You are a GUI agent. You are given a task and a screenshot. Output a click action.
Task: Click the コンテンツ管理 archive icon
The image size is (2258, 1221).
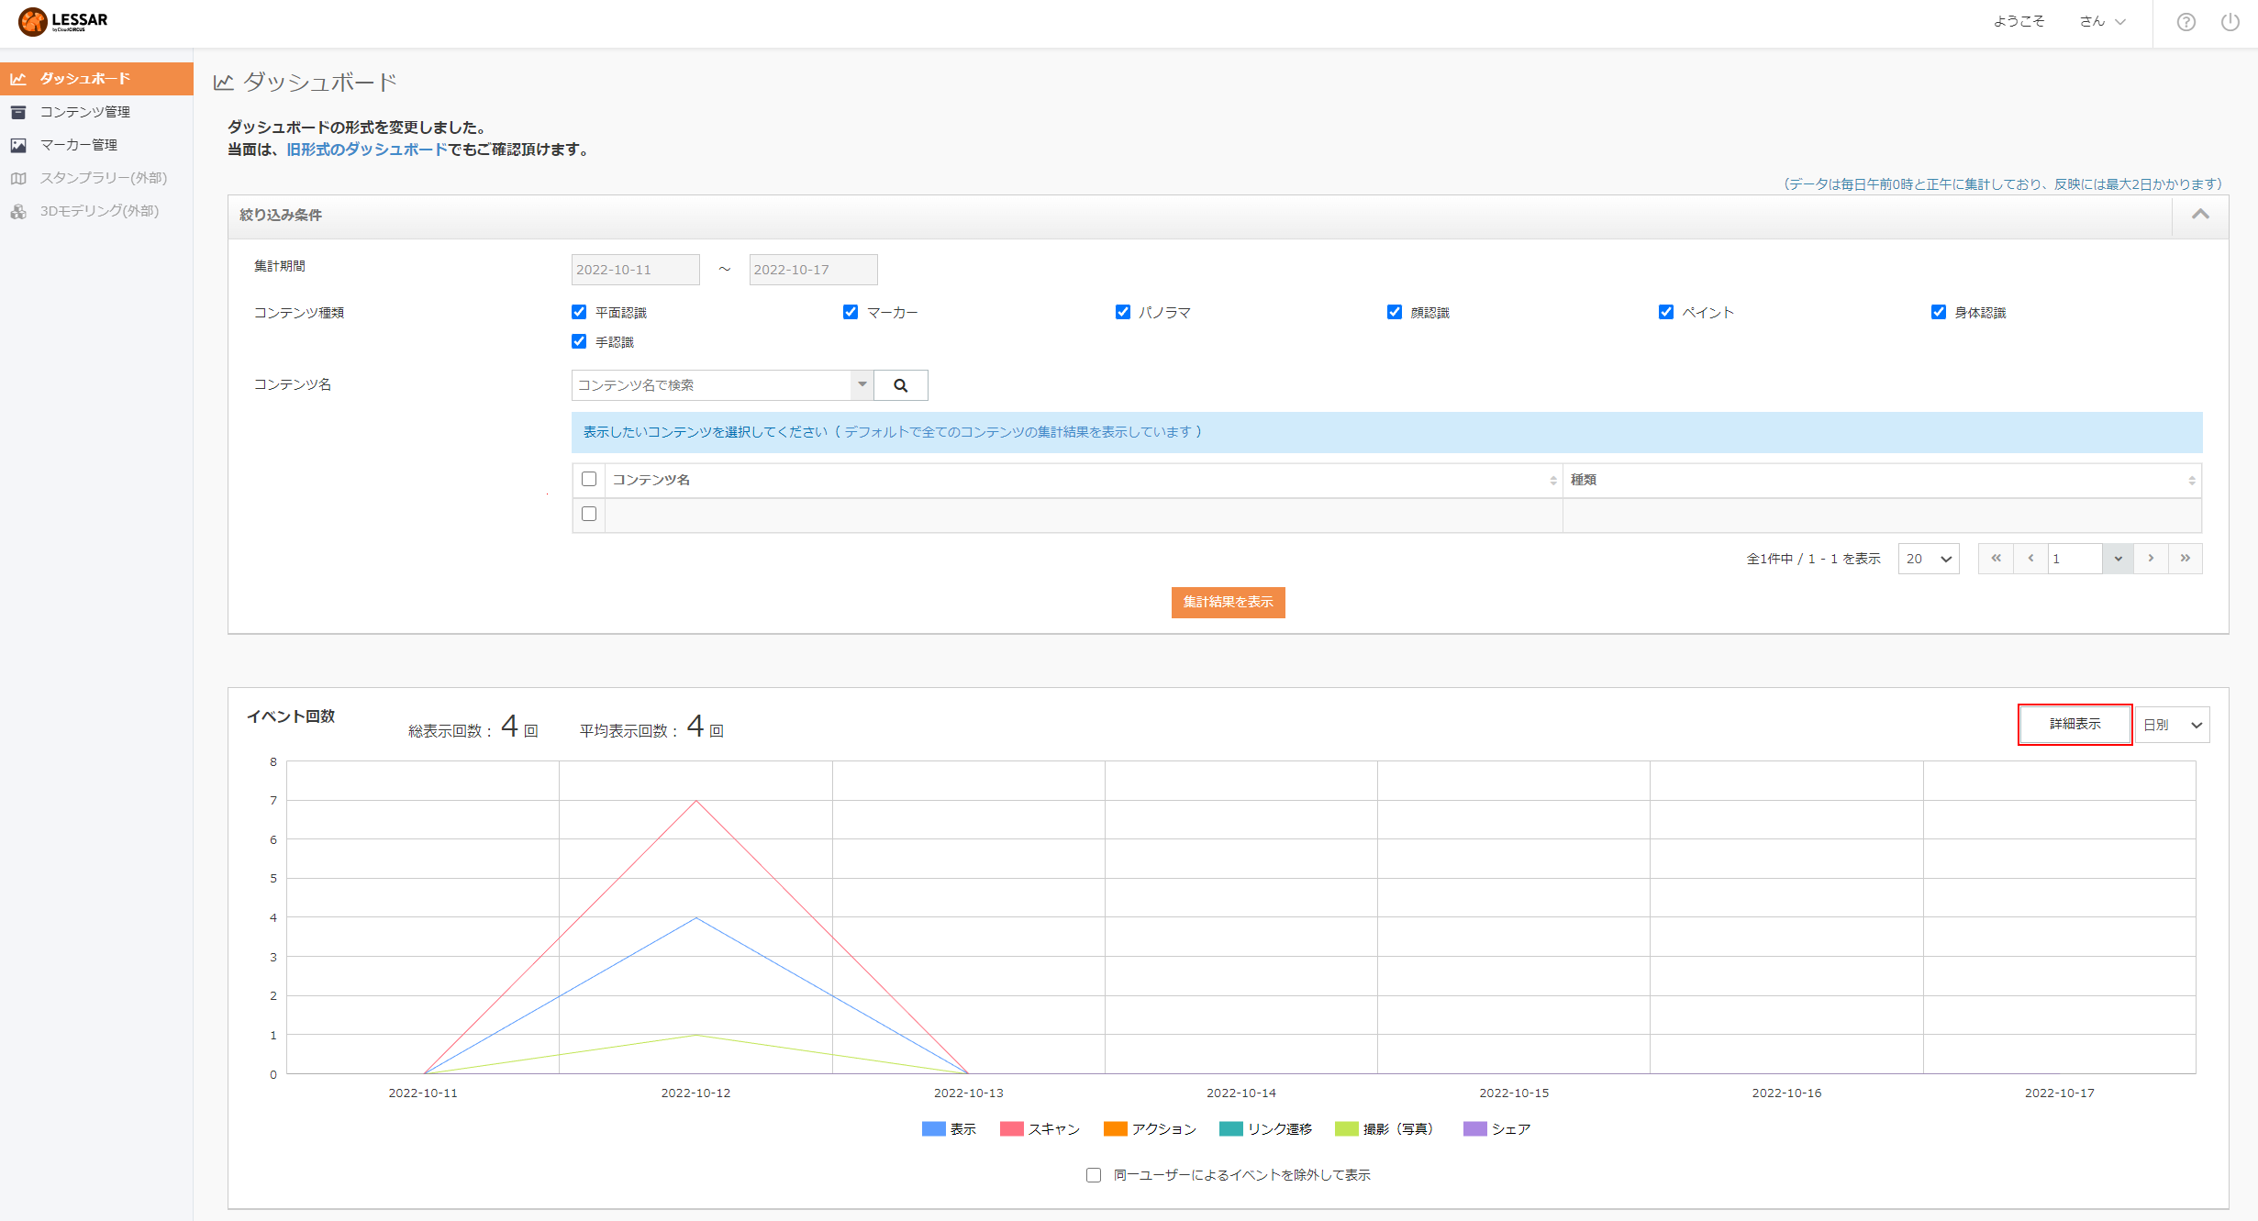click(x=18, y=112)
